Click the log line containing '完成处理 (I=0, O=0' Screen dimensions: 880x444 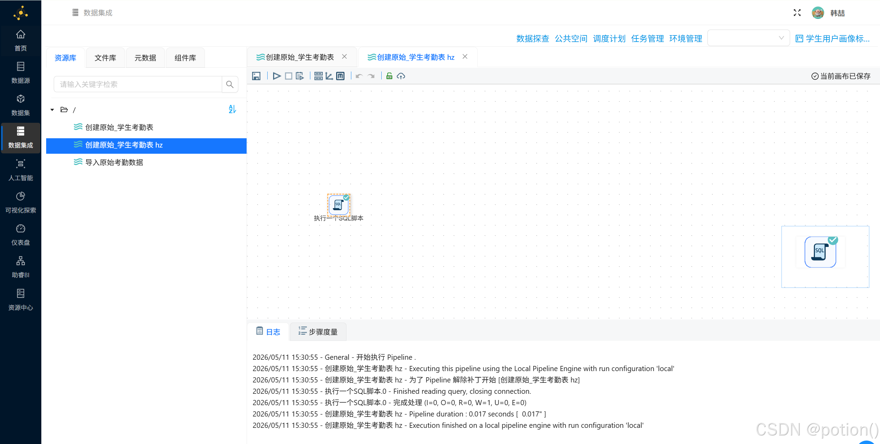pyautogui.click(x=390, y=402)
